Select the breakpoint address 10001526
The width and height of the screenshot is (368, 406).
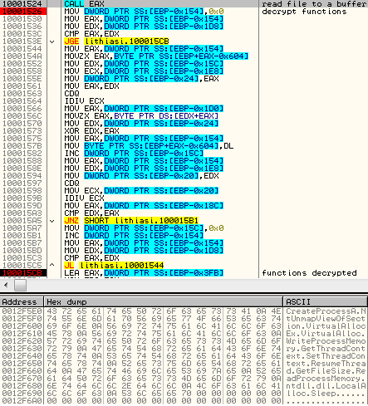coord(23,12)
